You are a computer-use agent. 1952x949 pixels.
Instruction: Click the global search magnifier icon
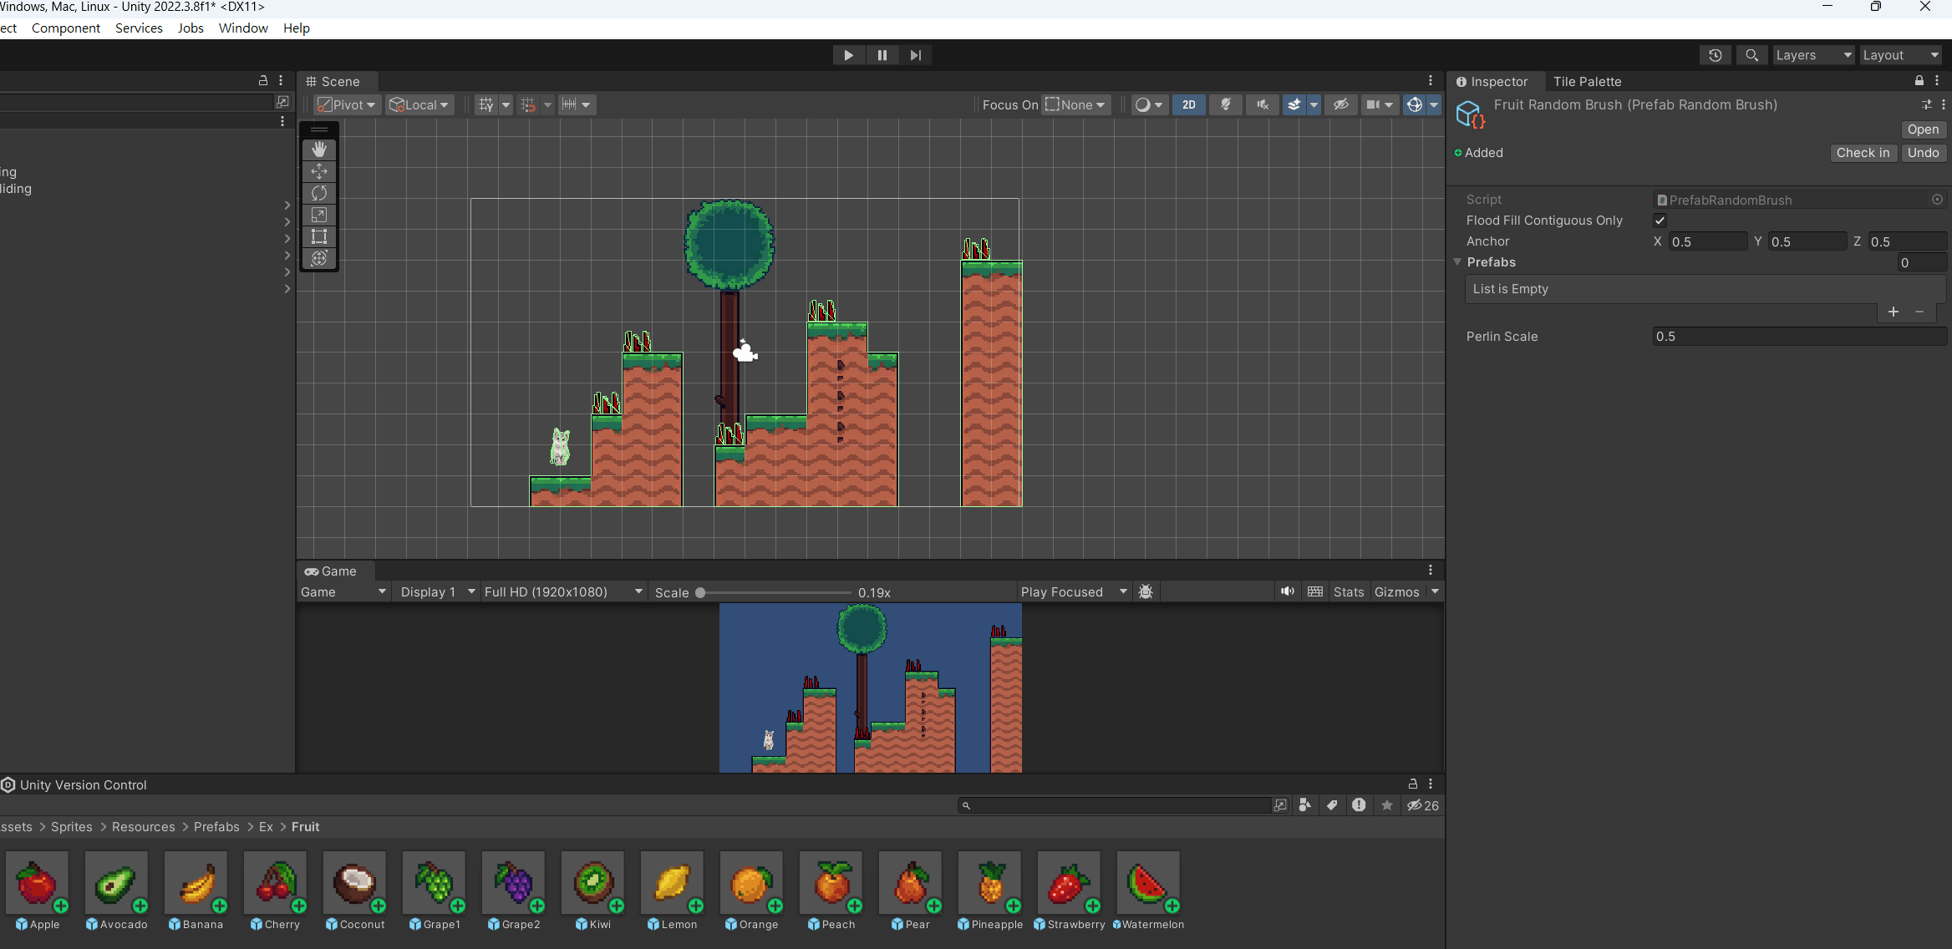(1751, 55)
